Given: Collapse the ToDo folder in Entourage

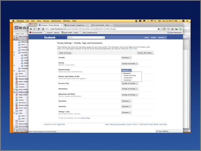Looking at the screenshot, I should coord(14,113).
